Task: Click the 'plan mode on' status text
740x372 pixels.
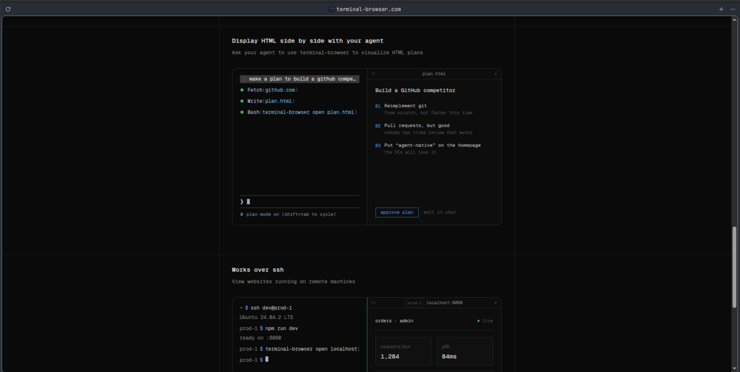Action: click(x=263, y=215)
